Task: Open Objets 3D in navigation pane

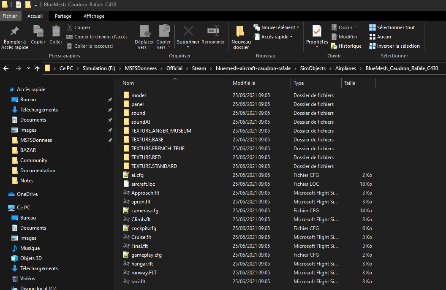Action: (x=31, y=258)
